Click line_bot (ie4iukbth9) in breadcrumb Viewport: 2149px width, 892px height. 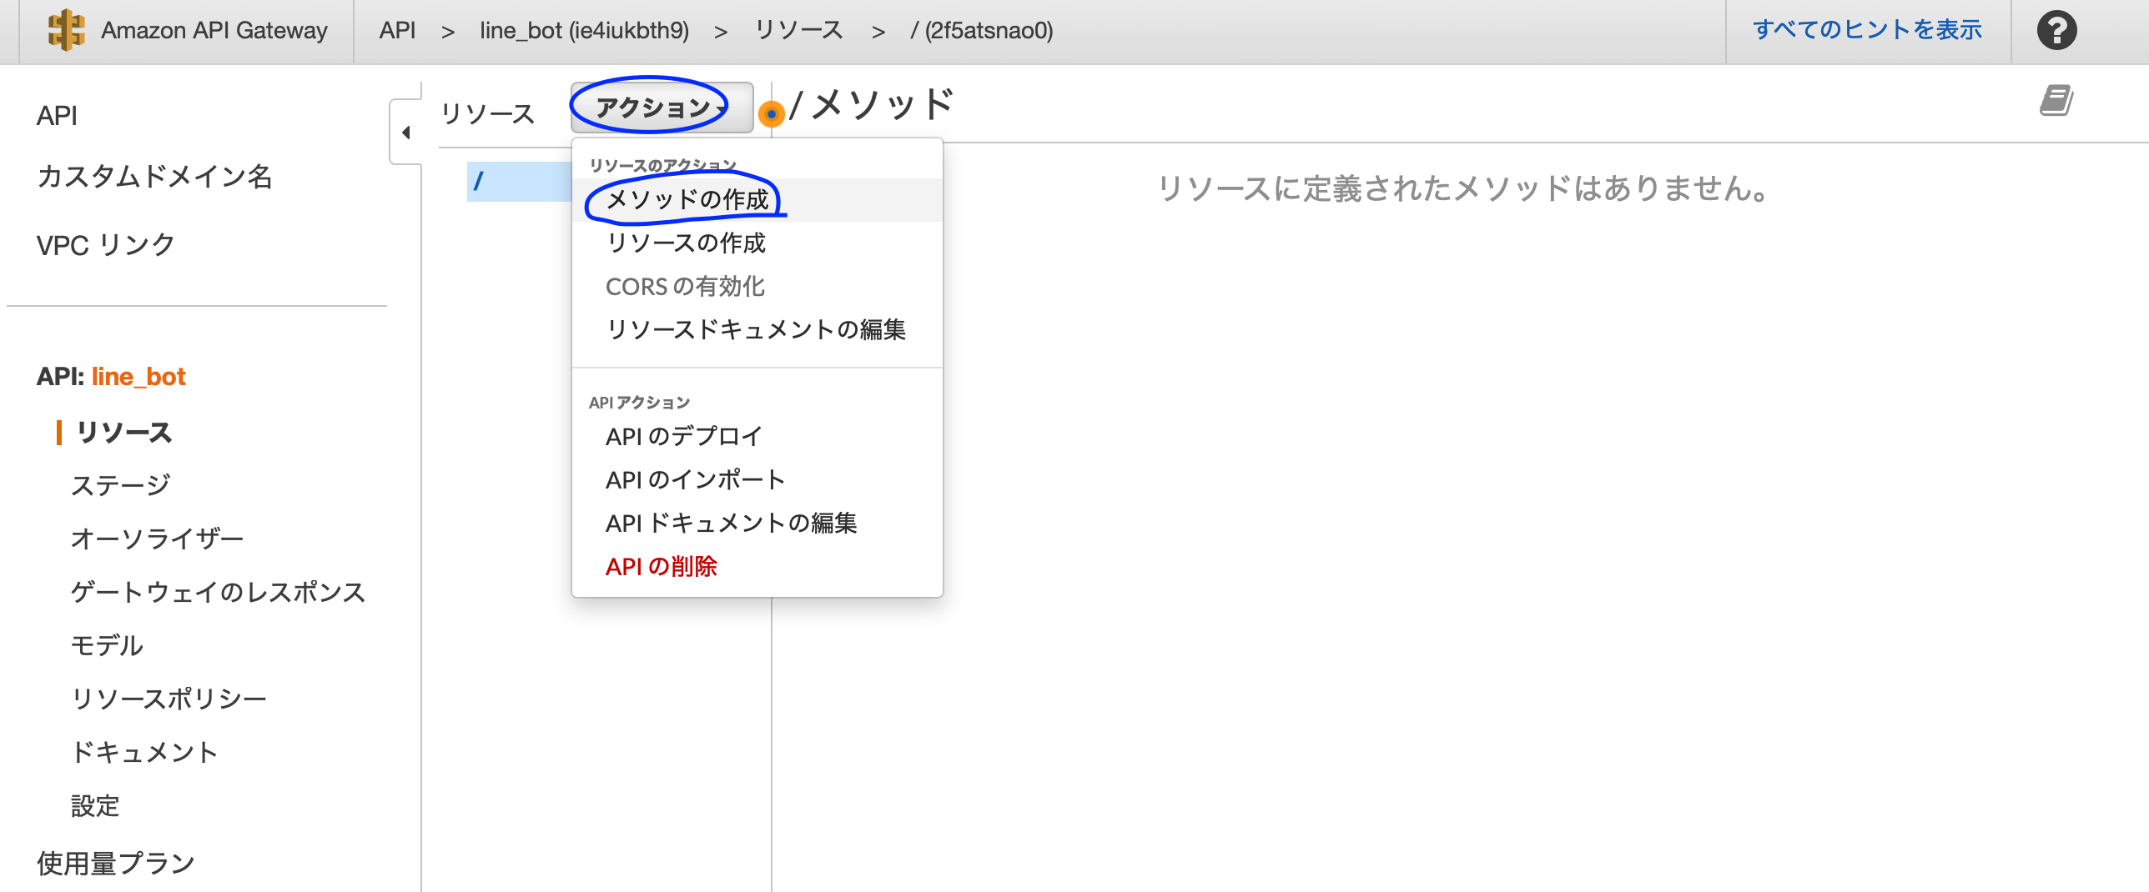coord(584,30)
